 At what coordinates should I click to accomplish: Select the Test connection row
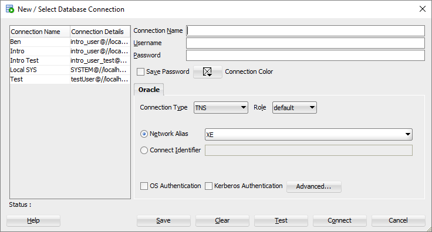(70, 79)
